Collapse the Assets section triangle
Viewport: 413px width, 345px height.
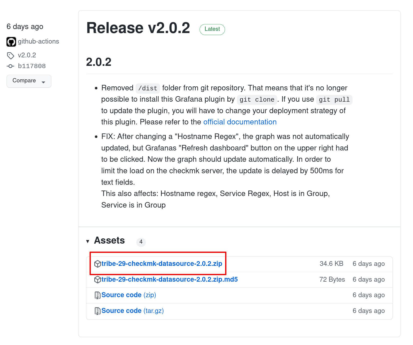tap(88, 241)
